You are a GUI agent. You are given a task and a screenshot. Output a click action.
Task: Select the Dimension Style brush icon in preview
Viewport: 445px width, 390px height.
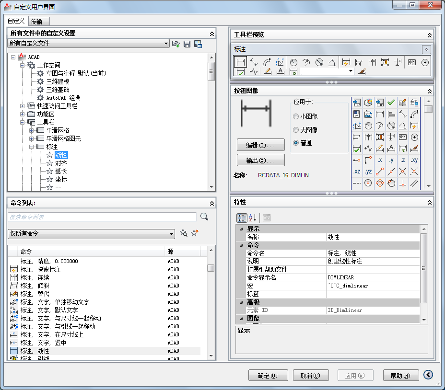pyautogui.click(x=362, y=71)
